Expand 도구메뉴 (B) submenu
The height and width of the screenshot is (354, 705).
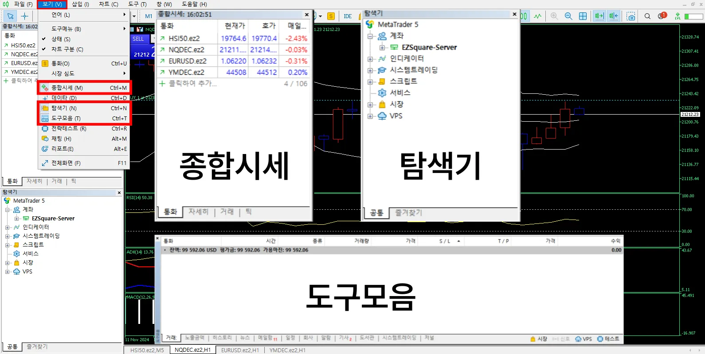(83, 29)
